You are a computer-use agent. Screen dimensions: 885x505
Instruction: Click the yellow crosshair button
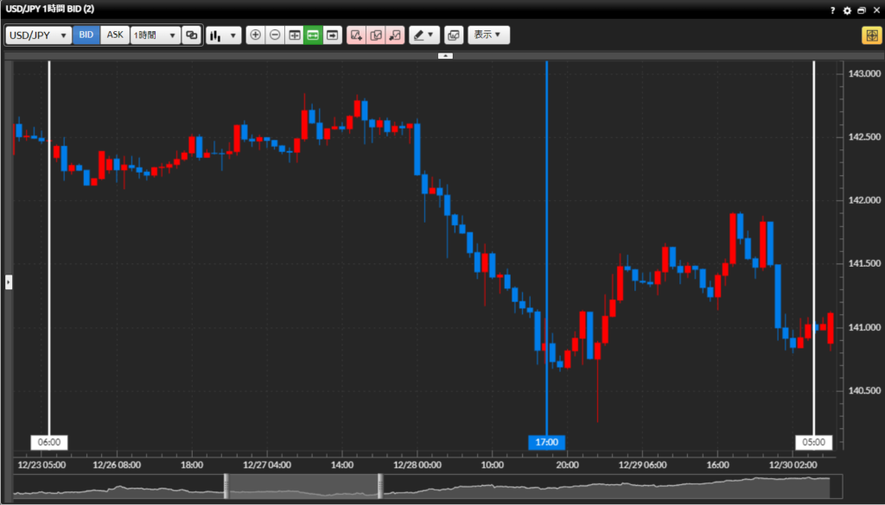[x=870, y=35]
